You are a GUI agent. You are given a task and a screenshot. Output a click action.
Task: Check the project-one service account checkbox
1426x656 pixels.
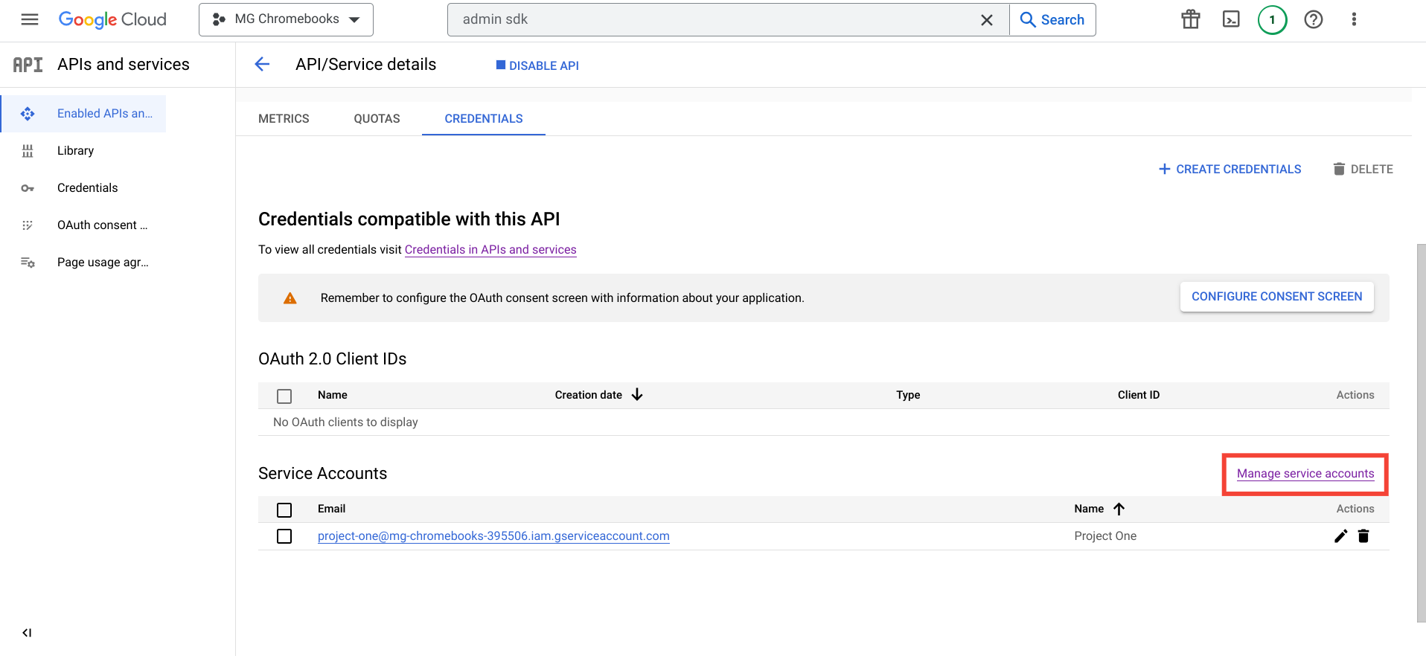(284, 536)
